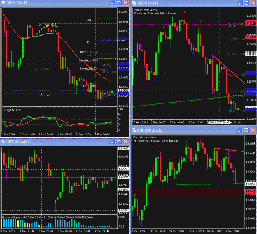Click 'Demark with alerts' in the H4 chart
Image resolution: width=257 pixels, height=234 pixels.
pos(145,10)
